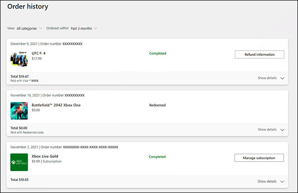Image resolution: width=298 pixels, height=193 pixels.
Task: Click the Battlefield 2042 cover art thumbnail
Action: click(19, 111)
